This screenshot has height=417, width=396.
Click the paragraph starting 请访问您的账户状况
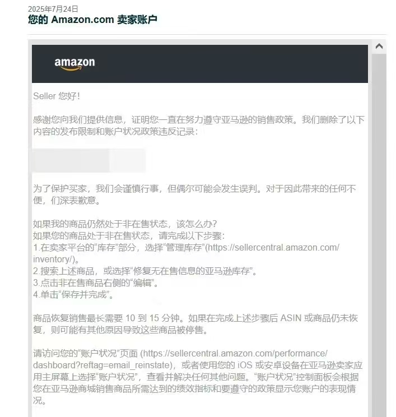click(198, 377)
